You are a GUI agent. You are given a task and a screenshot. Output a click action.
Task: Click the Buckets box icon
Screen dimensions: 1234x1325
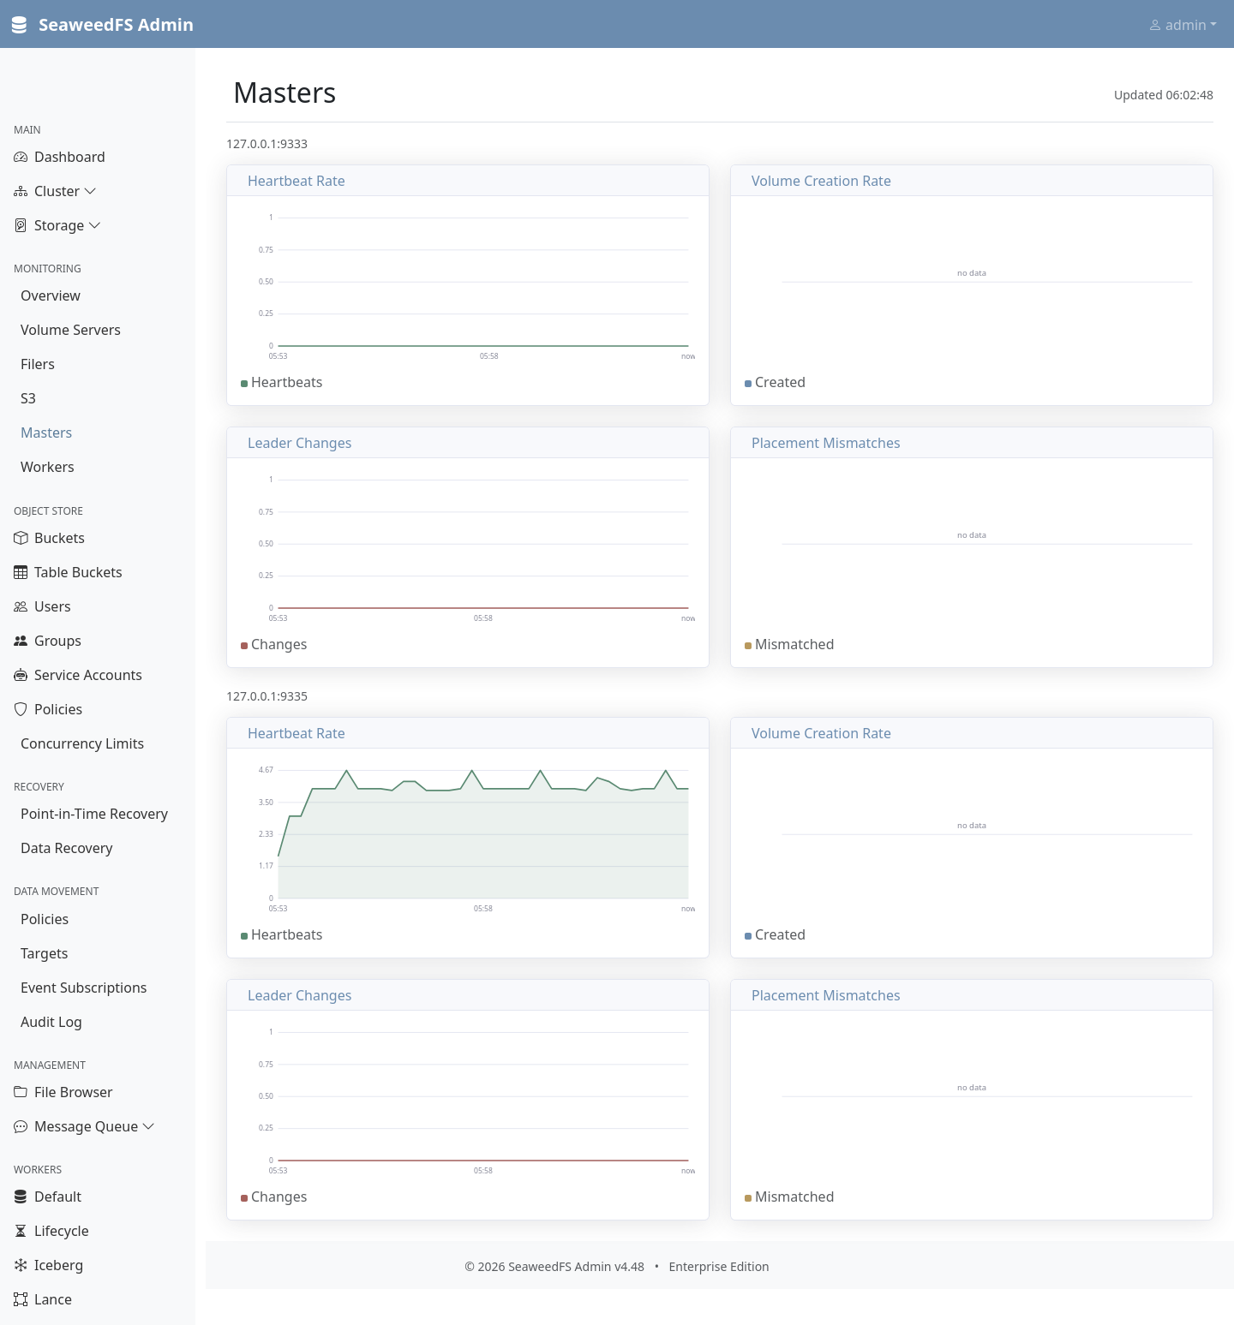pos(21,538)
